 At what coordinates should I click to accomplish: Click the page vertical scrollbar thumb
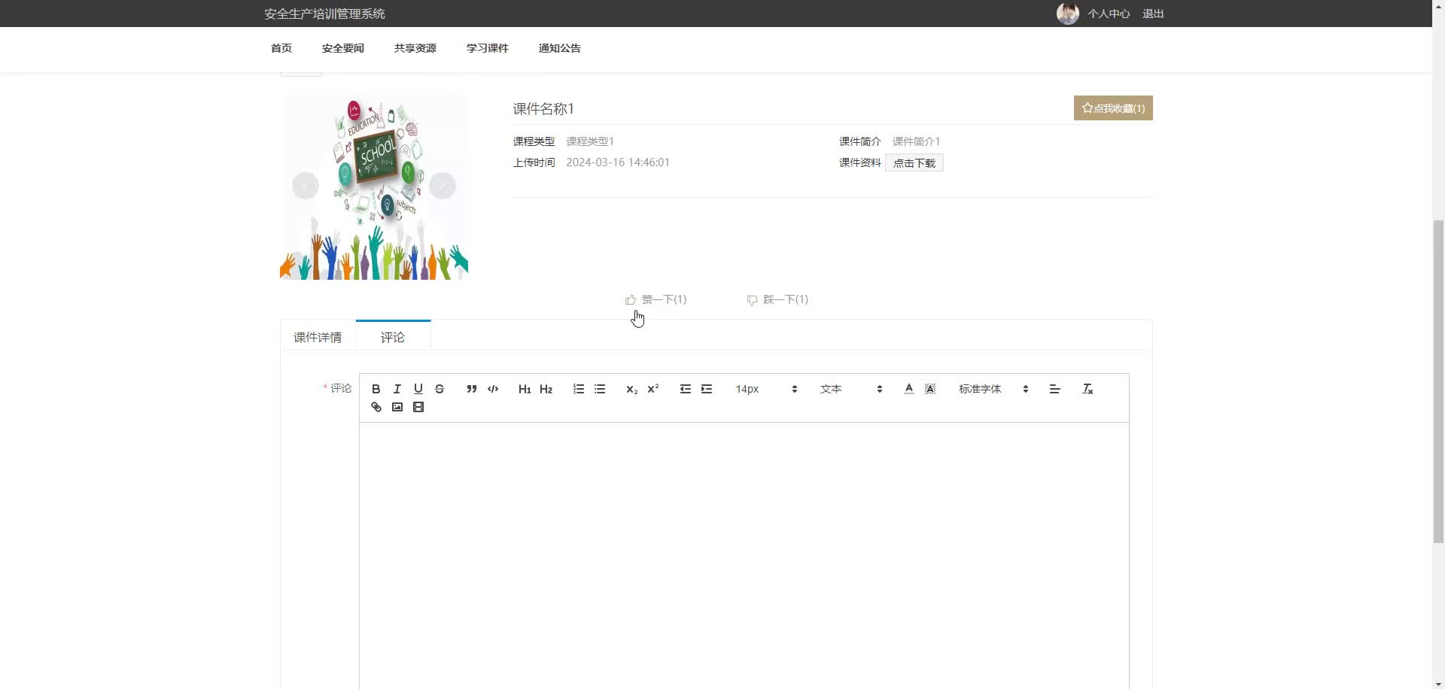pos(1438,381)
